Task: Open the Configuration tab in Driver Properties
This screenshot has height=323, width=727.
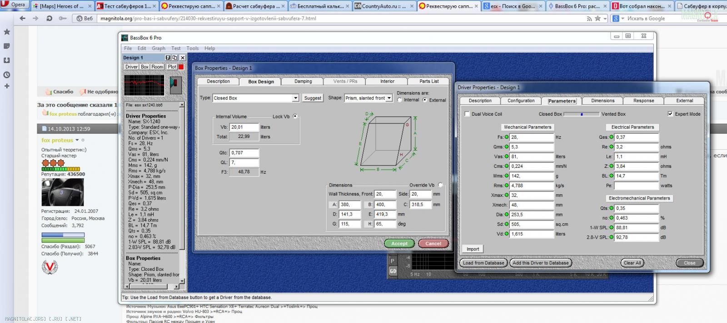Action: [x=521, y=101]
